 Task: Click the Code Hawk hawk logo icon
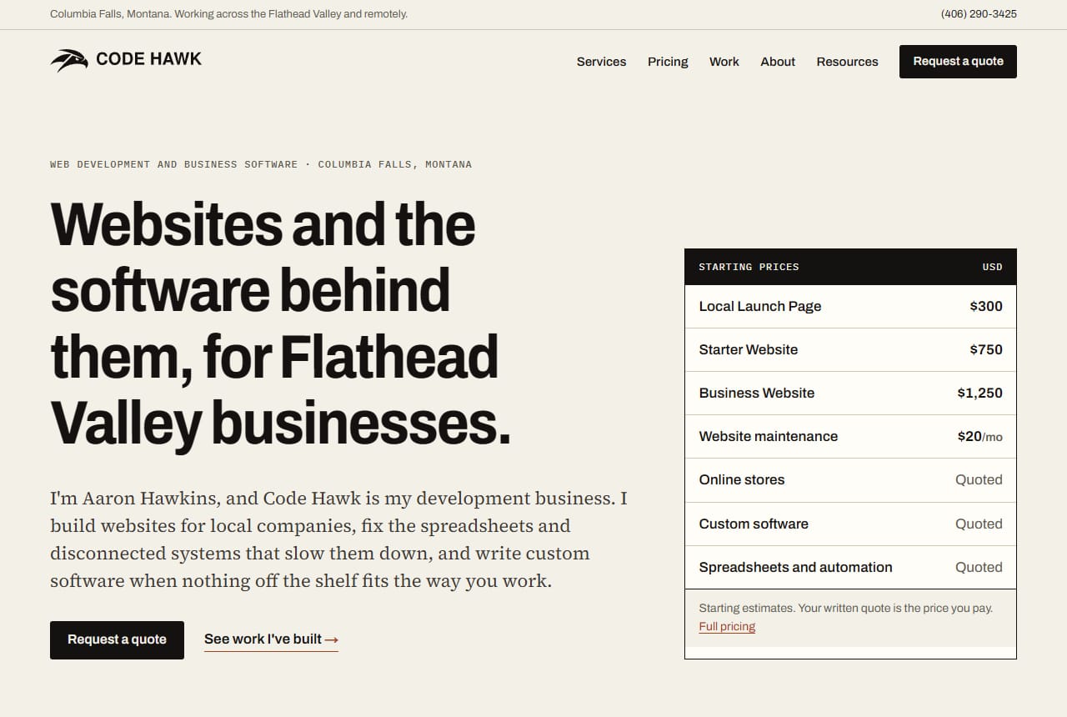click(x=69, y=60)
